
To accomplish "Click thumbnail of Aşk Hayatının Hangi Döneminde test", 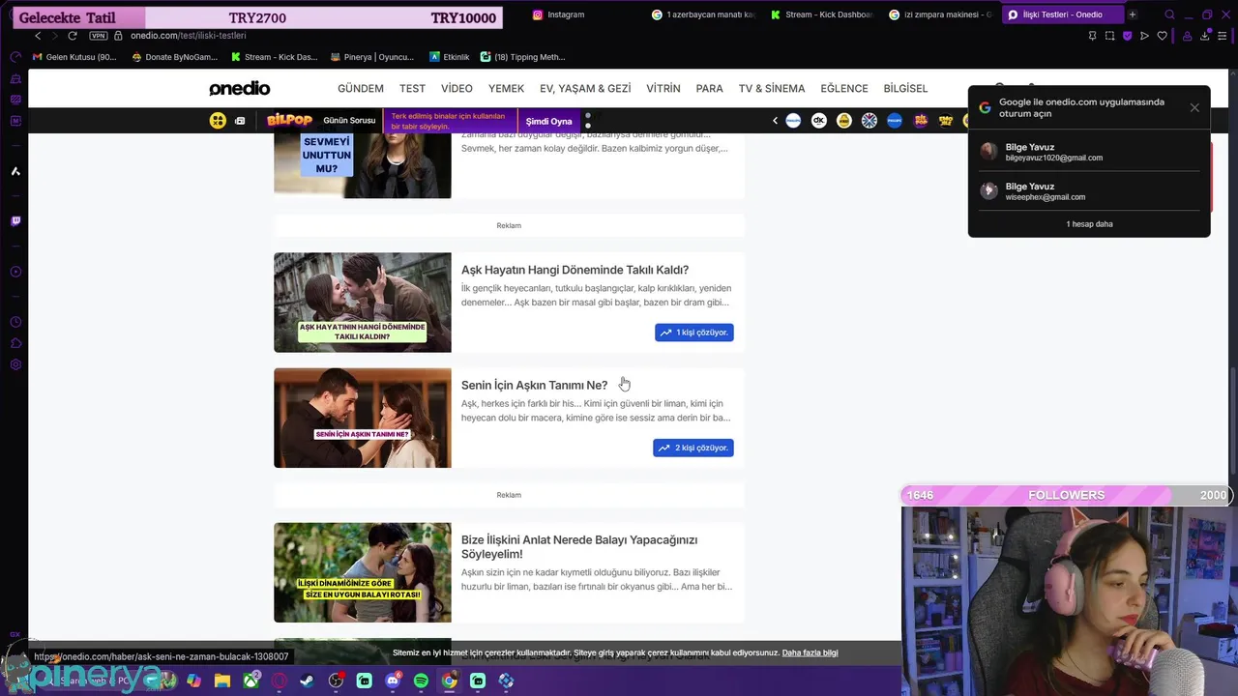I will point(363,303).
